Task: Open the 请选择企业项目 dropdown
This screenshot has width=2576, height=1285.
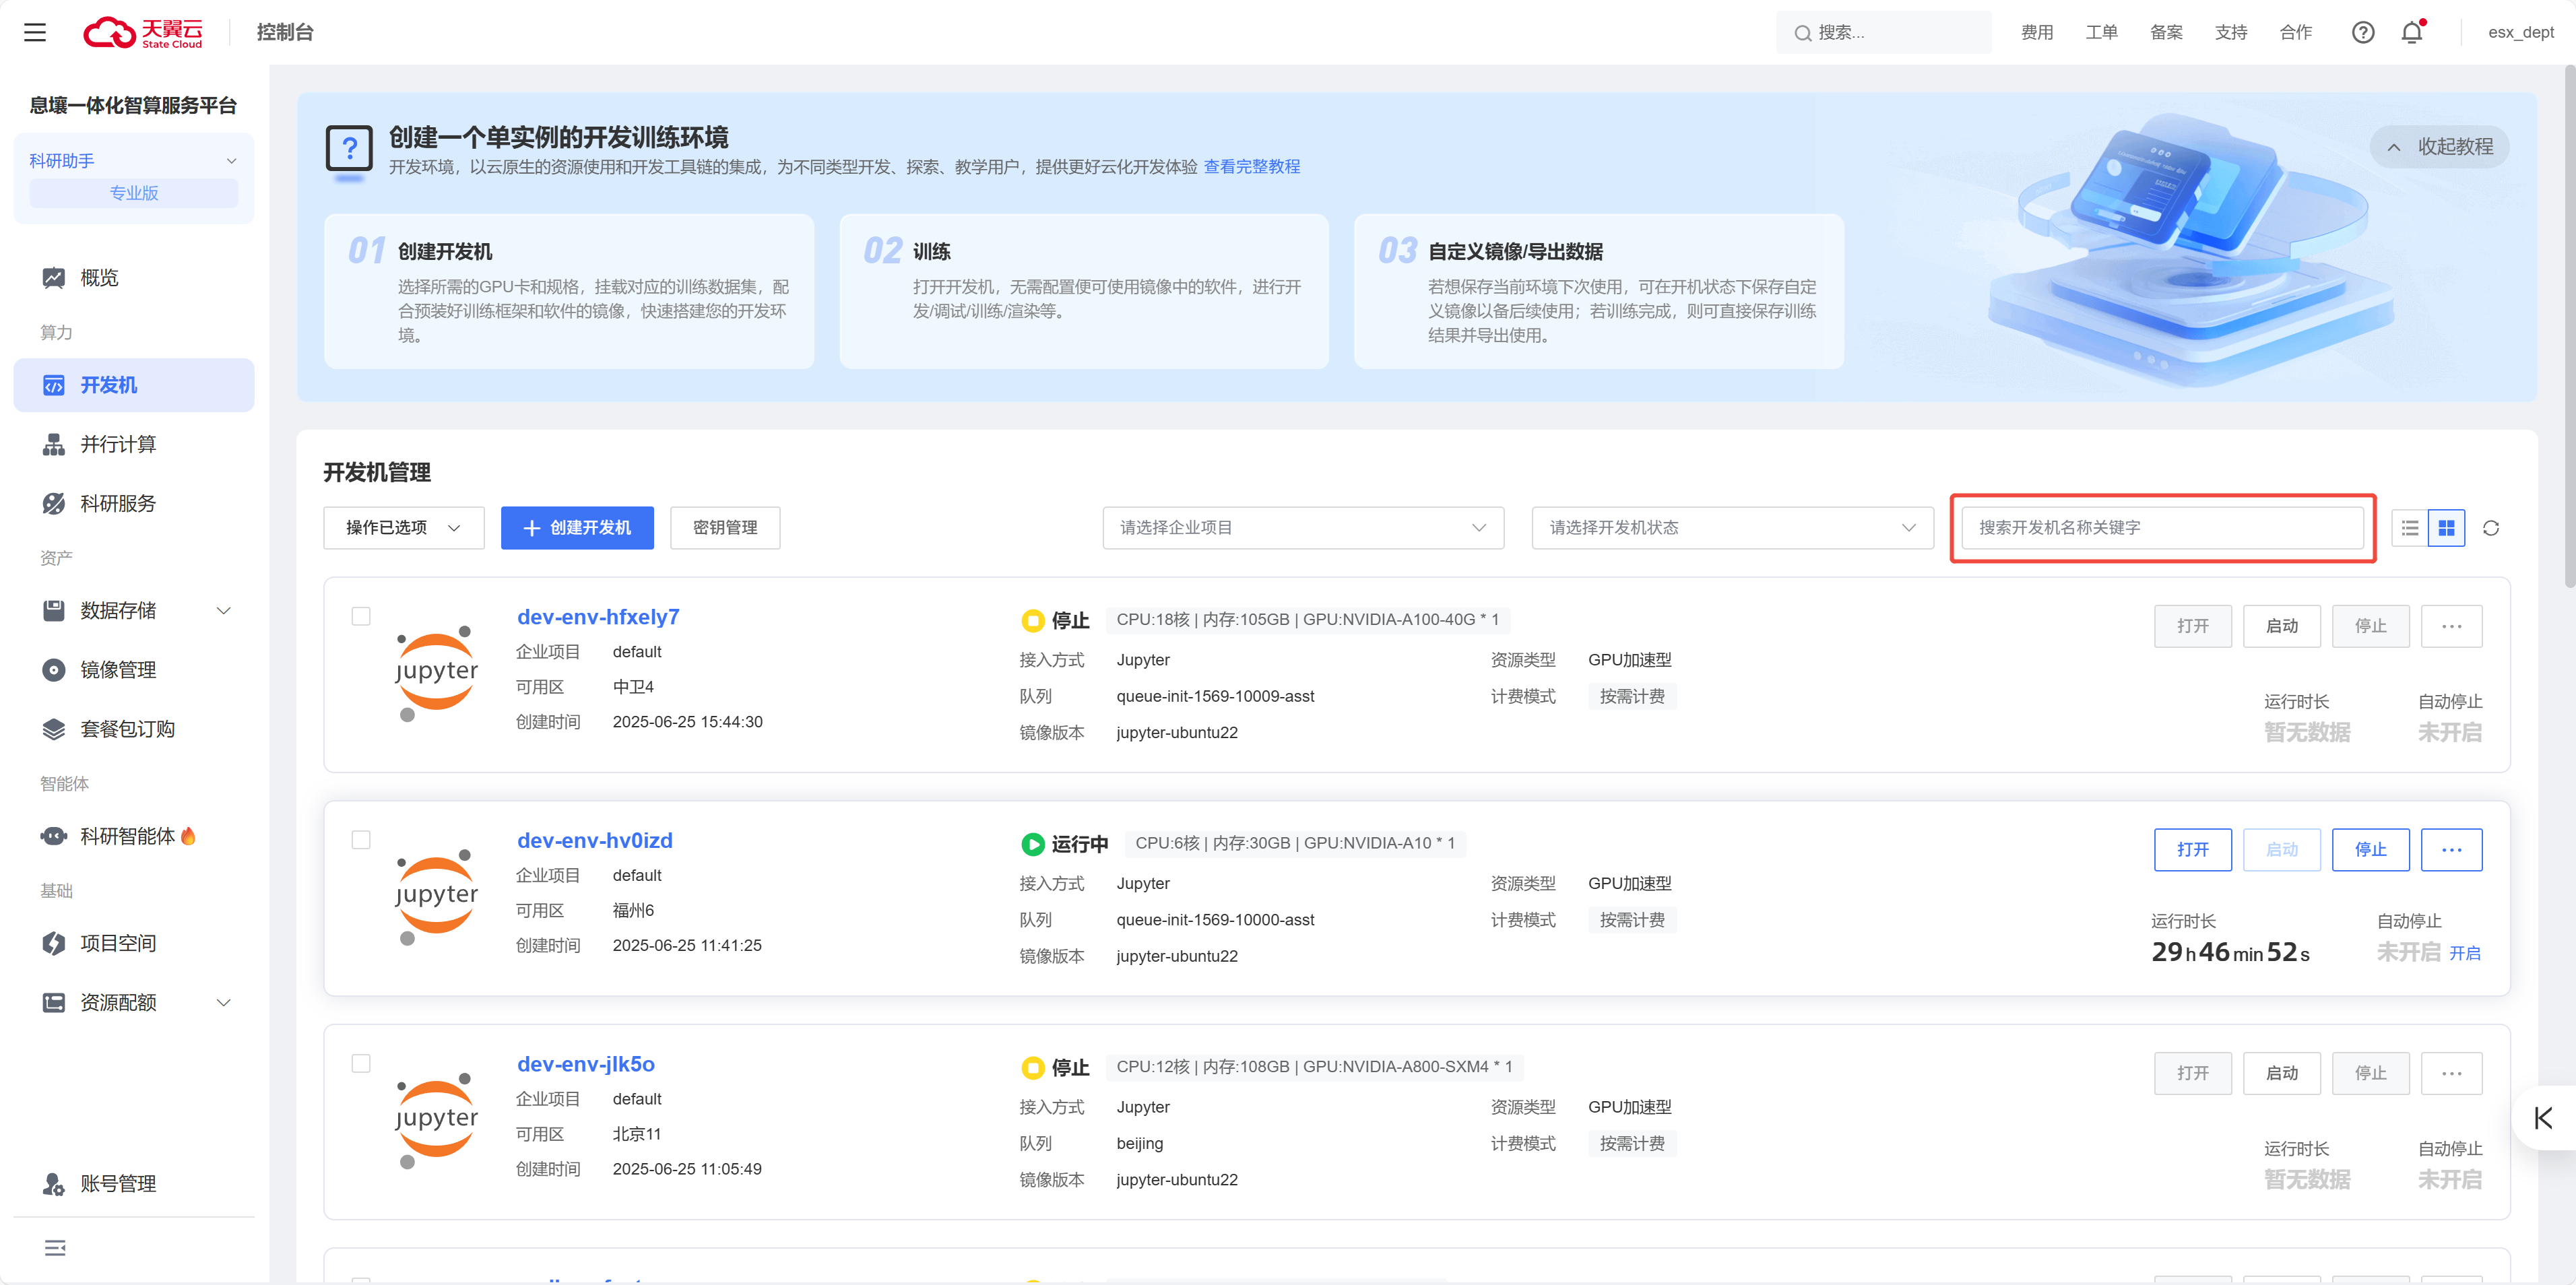Action: 1302,527
